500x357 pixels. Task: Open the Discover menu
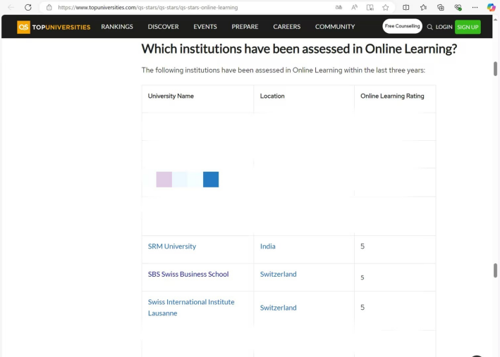click(x=164, y=27)
